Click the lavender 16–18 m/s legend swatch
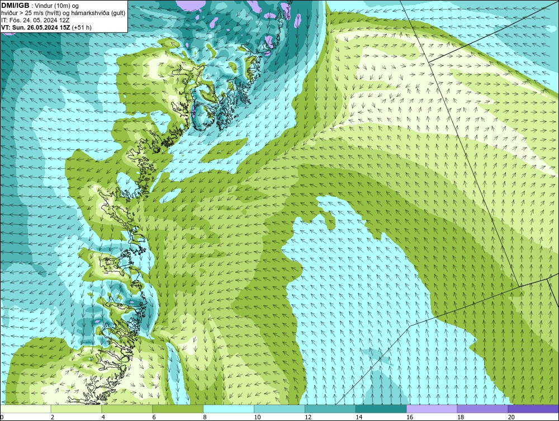The height and width of the screenshot is (421, 559). [432, 409]
